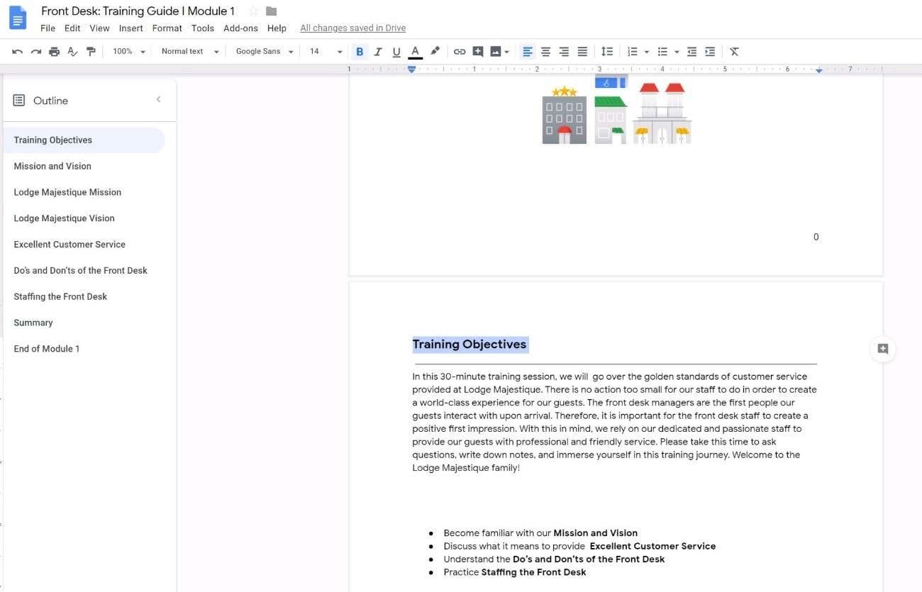This screenshot has width=922, height=592.
Task: Expand the Google Sans font dropdown
Action: 264,52
